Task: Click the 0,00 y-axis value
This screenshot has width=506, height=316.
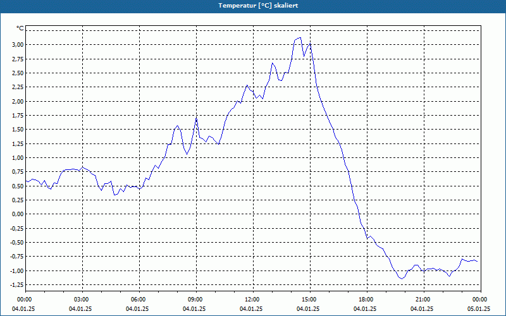Action: [18, 214]
